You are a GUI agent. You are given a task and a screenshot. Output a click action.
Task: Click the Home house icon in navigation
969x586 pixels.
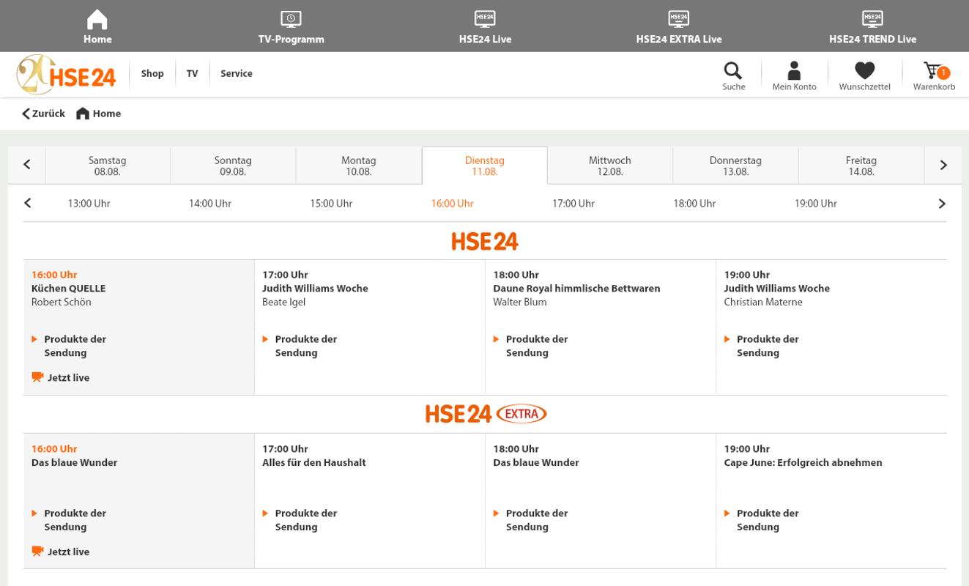pyautogui.click(x=97, y=18)
